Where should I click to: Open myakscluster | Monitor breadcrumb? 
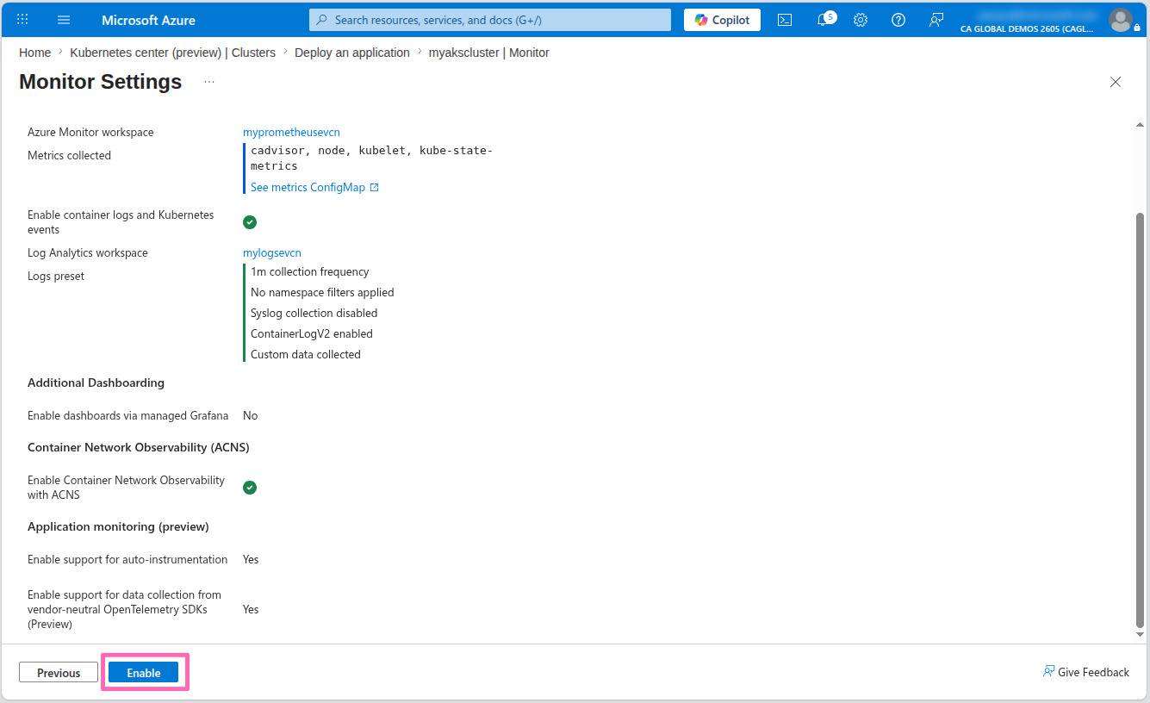tap(489, 53)
